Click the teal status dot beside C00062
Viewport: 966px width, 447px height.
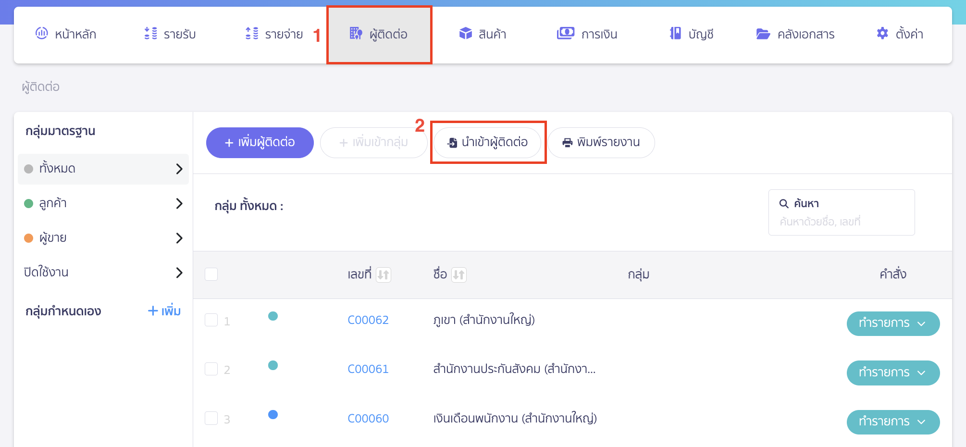(x=273, y=316)
